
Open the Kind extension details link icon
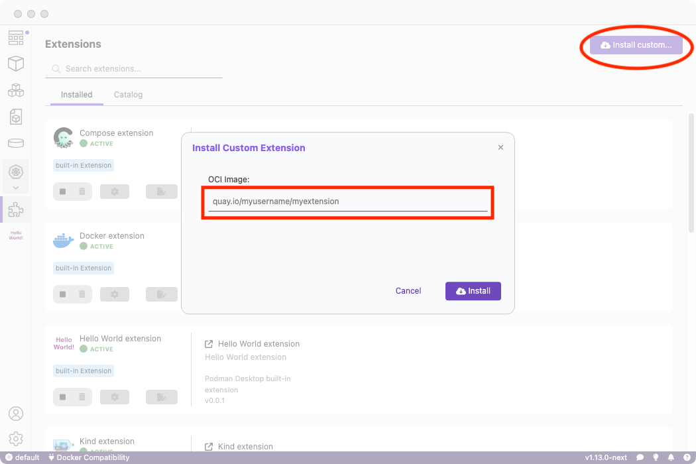209,447
